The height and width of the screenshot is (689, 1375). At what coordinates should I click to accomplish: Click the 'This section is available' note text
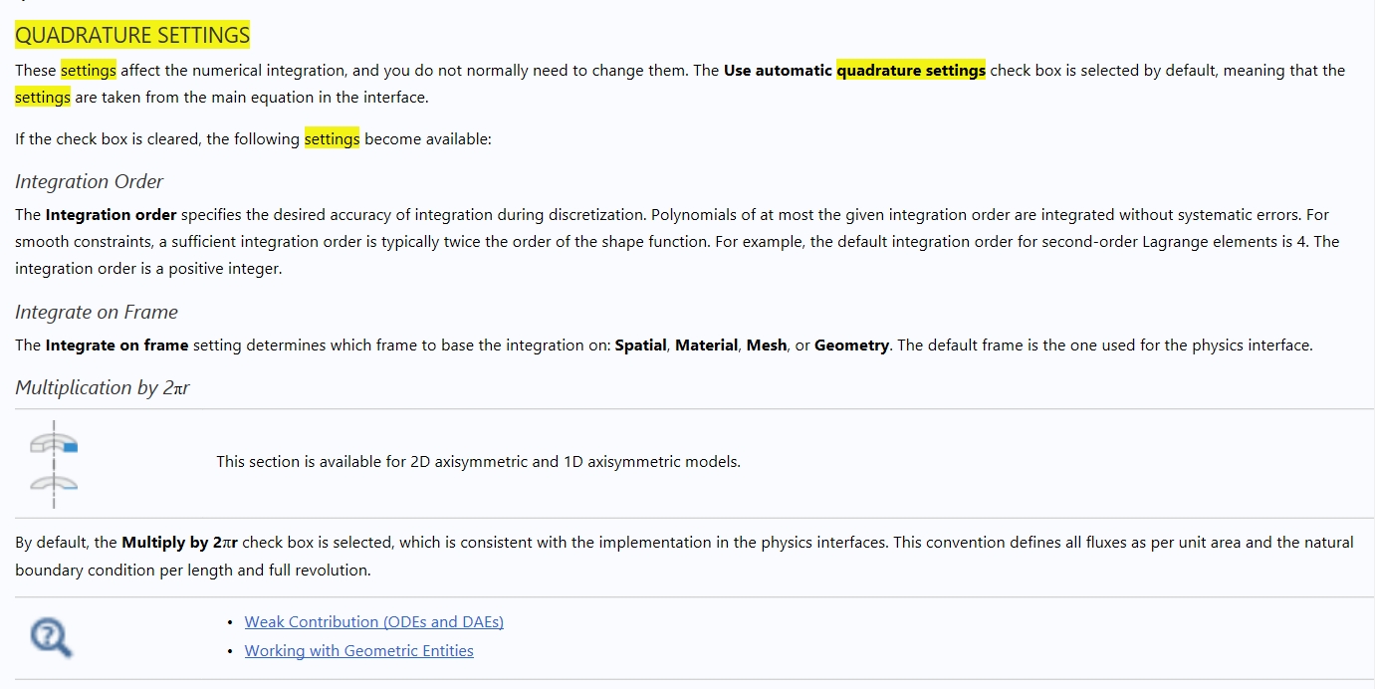[x=478, y=462]
